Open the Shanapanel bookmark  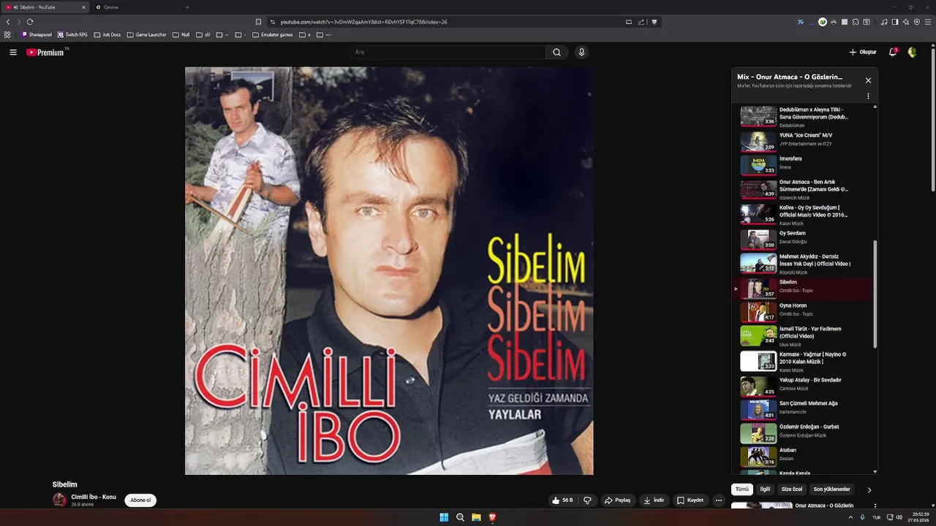pyautogui.click(x=37, y=34)
